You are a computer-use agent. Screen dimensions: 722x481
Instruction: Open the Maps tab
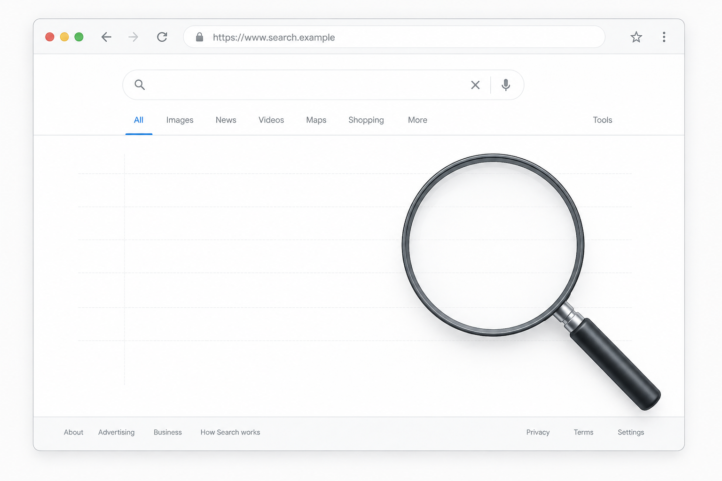(x=316, y=120)
